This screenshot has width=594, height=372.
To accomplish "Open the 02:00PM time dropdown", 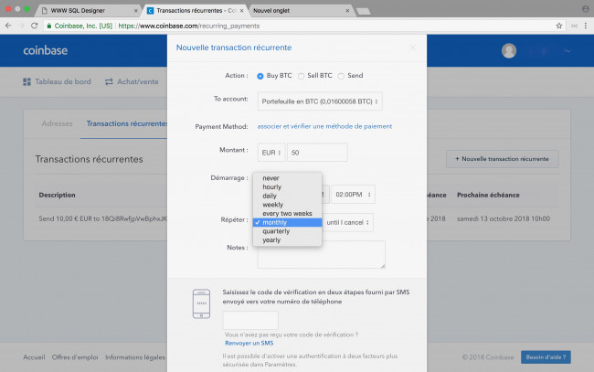I will (x=353, y=195).
